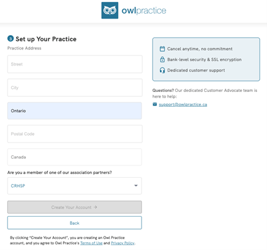267x250 pixels.
Task: Click the step 3 circle badge
Action: [11, 38]
